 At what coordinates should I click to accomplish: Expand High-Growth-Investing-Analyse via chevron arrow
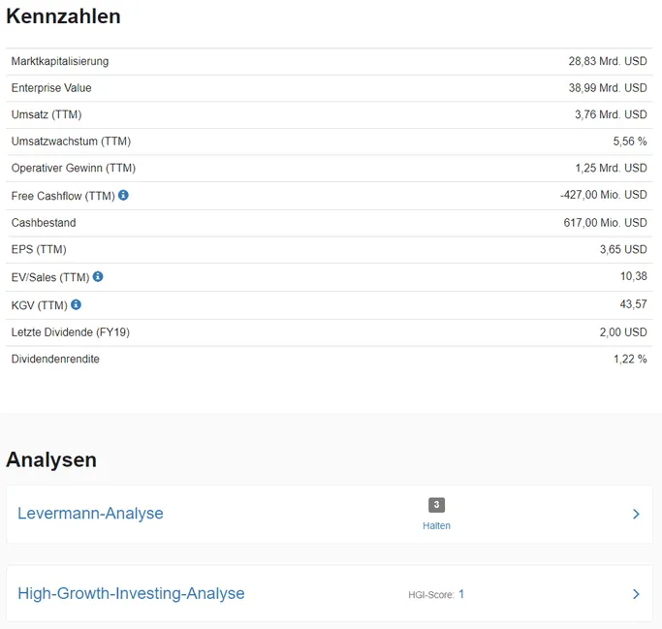click(x=636, y=594)
